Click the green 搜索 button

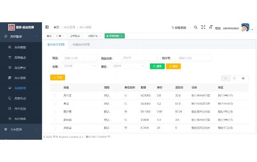coord(157,66)
